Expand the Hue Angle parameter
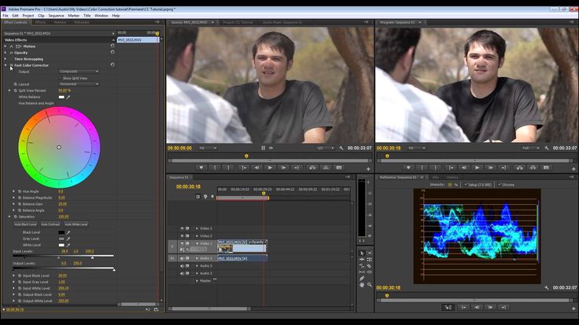The width and height of the screenshot is (579, 325). [x=13, y=192]
